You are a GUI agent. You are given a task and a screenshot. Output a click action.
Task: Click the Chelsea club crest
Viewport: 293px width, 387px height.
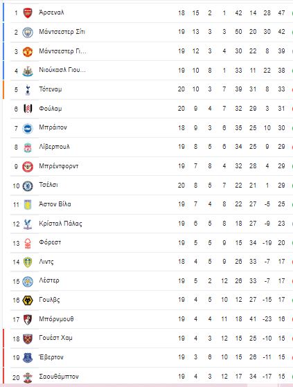point(28,186)
